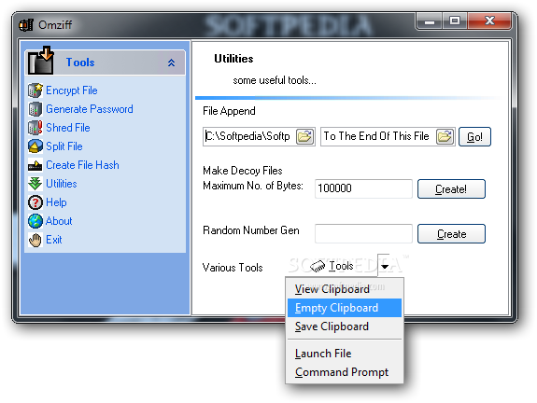Viewport: 537px width, 403px height.
Task: Open the Encrypt File link
Action: pyautogui.click(x=72, y=90)
